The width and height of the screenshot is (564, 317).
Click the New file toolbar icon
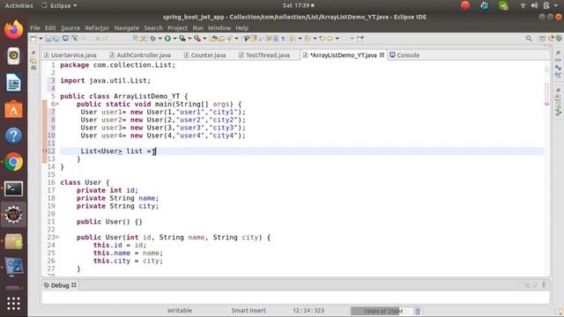tap(33, 39)
